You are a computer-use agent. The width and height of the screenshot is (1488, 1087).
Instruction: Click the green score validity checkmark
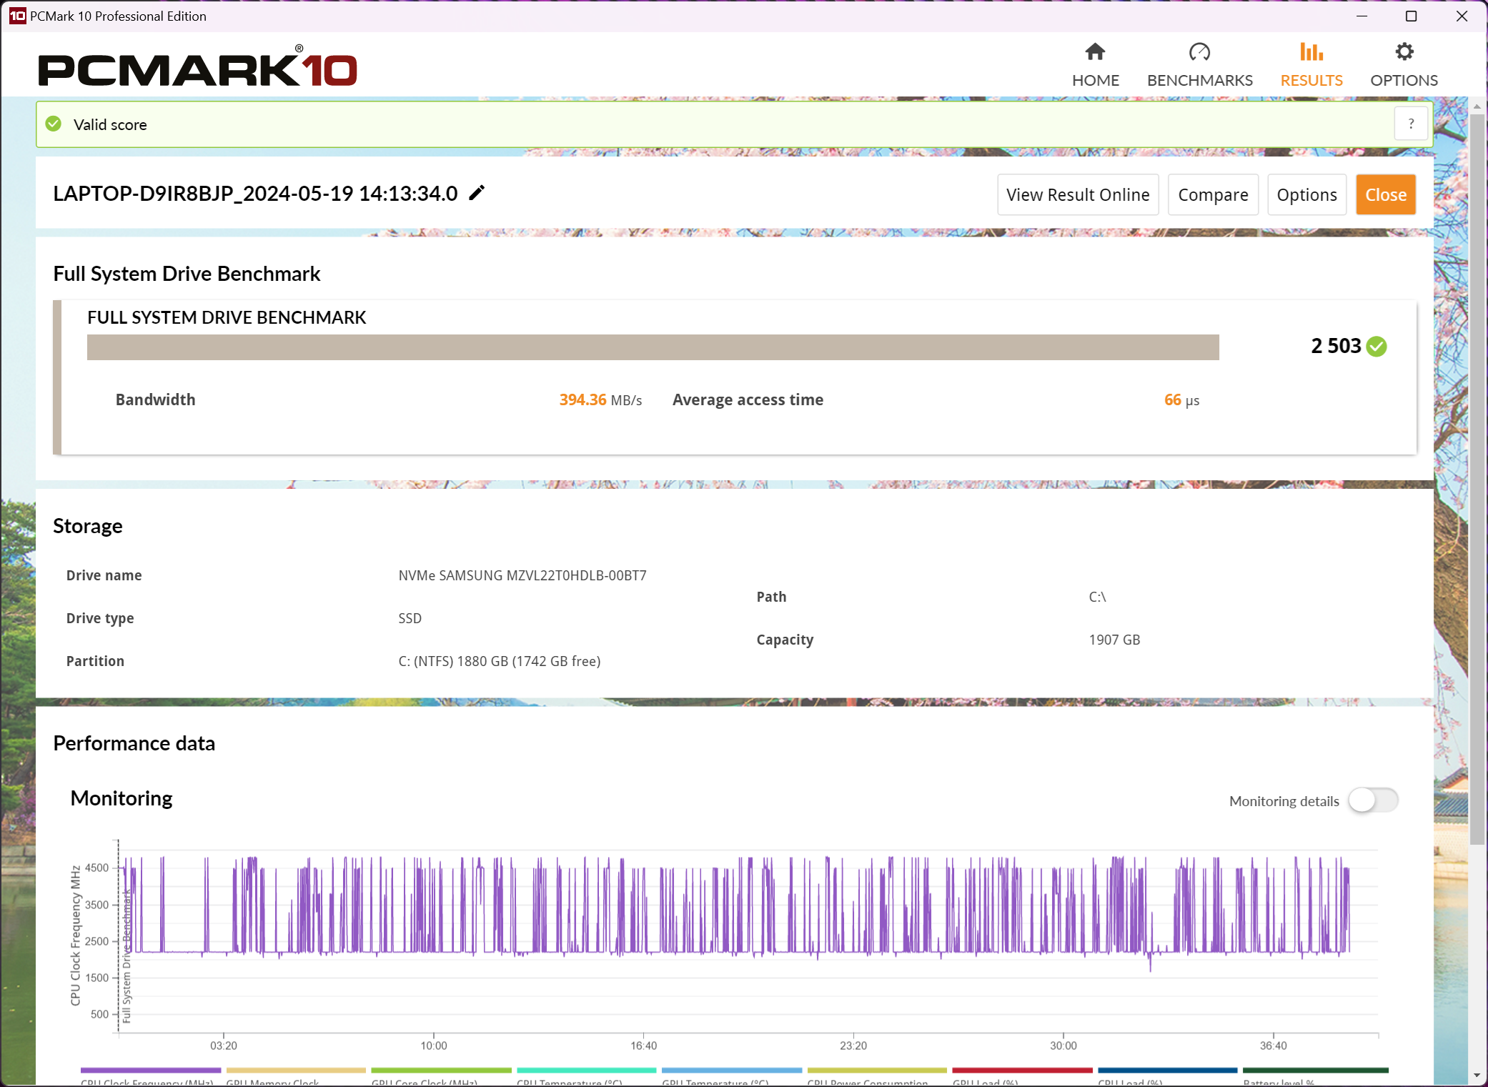(x=1377, y=347)
